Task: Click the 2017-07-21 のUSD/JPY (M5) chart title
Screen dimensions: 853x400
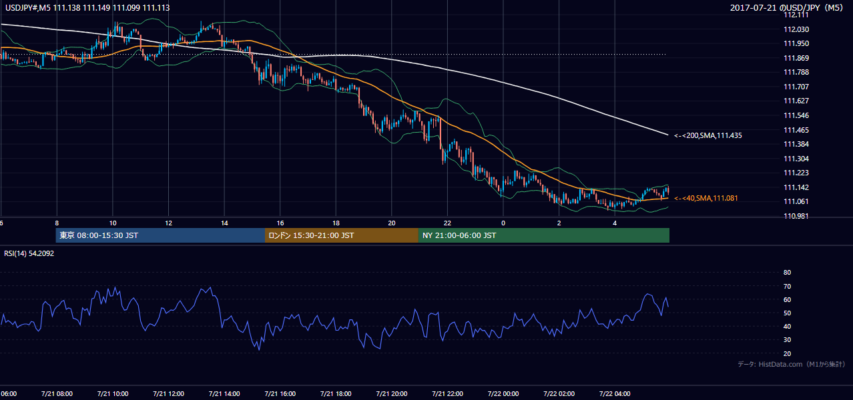Action: click(788, 8)
